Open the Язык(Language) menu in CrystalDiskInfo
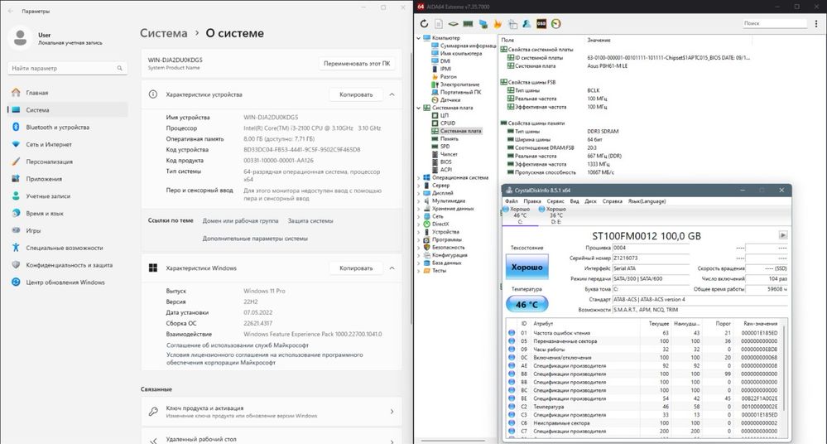Image resolution: width=827 pixels, height=444 pixels. pos(647,201)
